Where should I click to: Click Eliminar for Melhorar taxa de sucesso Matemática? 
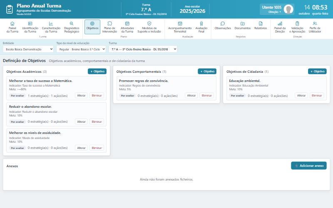tap(97, 96)
